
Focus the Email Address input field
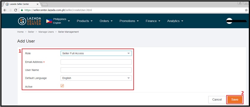tap(96, 62)
